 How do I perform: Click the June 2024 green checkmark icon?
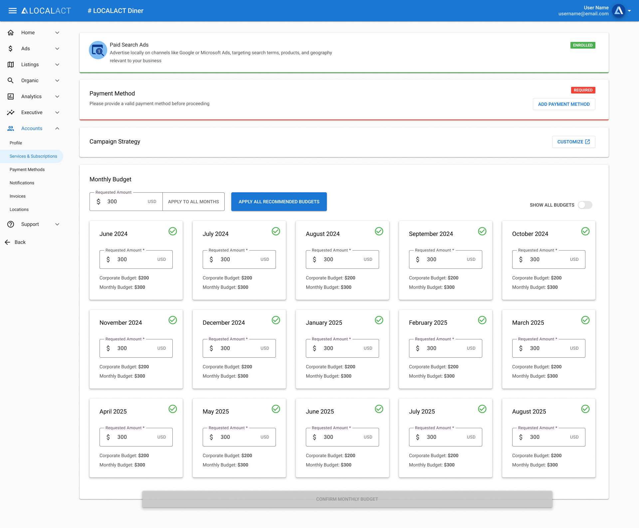(173, 231)
